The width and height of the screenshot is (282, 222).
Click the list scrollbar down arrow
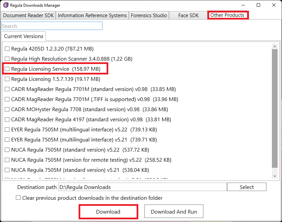pyautogui.click(x=275, y=176)
